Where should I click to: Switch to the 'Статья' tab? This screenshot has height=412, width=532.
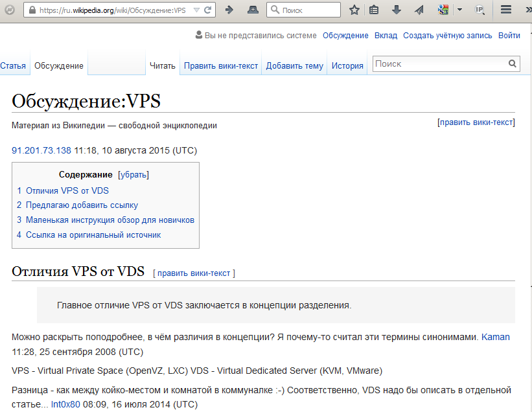point(13,66)
